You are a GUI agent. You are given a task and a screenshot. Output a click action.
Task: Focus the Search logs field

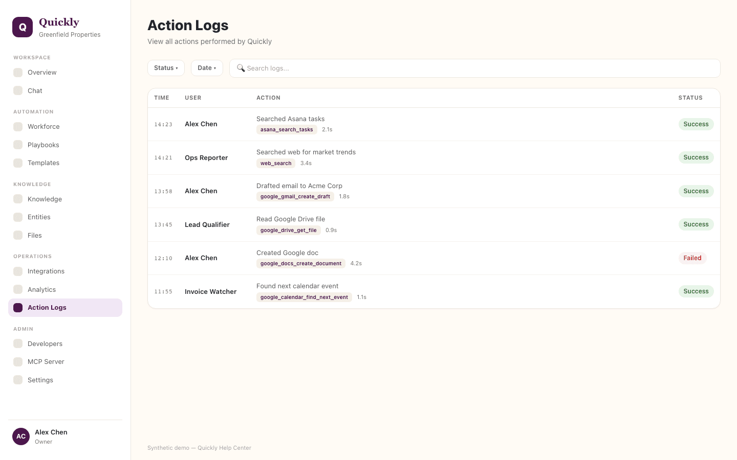click(474, 68)
